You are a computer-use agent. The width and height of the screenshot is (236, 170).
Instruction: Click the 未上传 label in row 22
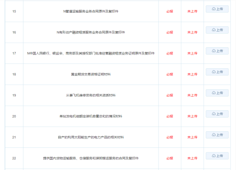click(192, 158)
